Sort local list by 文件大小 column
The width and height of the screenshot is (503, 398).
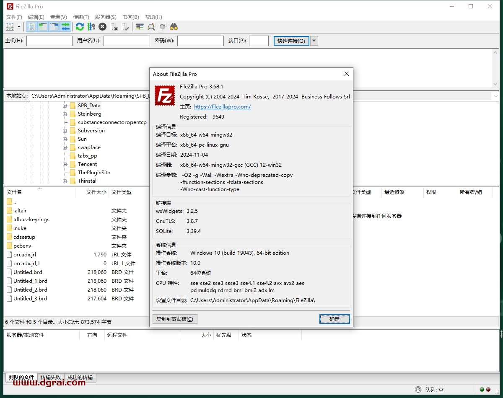(x=92, y=192)
